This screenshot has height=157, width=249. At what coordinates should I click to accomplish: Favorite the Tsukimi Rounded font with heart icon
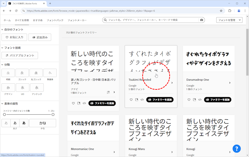pyautogui.click(x=131, y=100)
